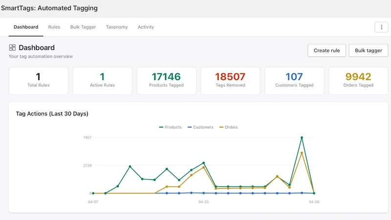The height and width of the screenshot is (220, 391).
Task: Click 'Your tag automation overview' subtitle
Action: pos(41,56)
